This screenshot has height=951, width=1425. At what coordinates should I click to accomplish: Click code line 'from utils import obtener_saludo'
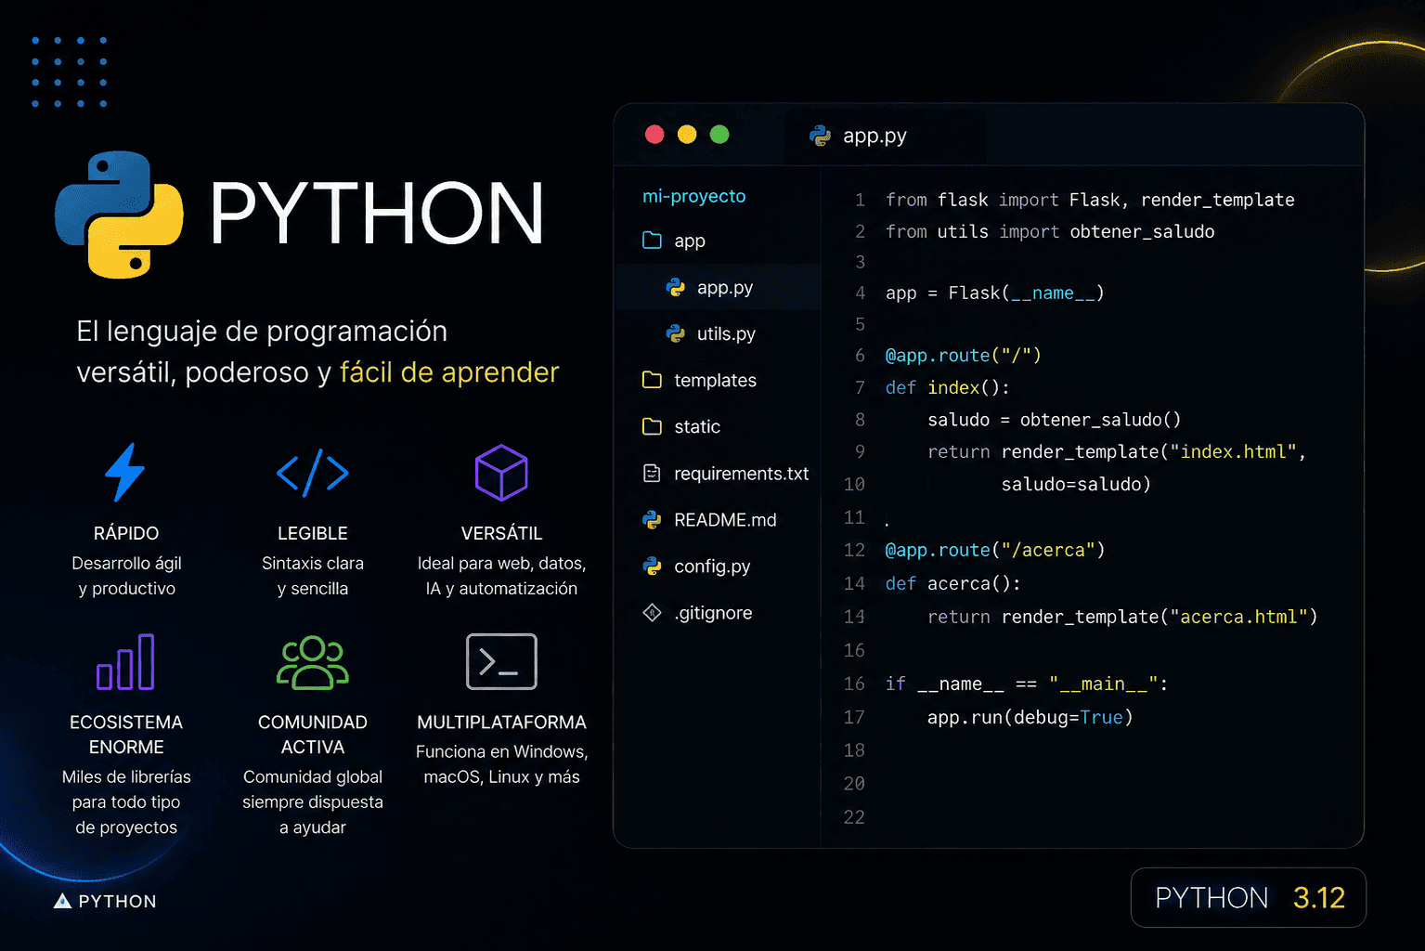[1050, 231]
